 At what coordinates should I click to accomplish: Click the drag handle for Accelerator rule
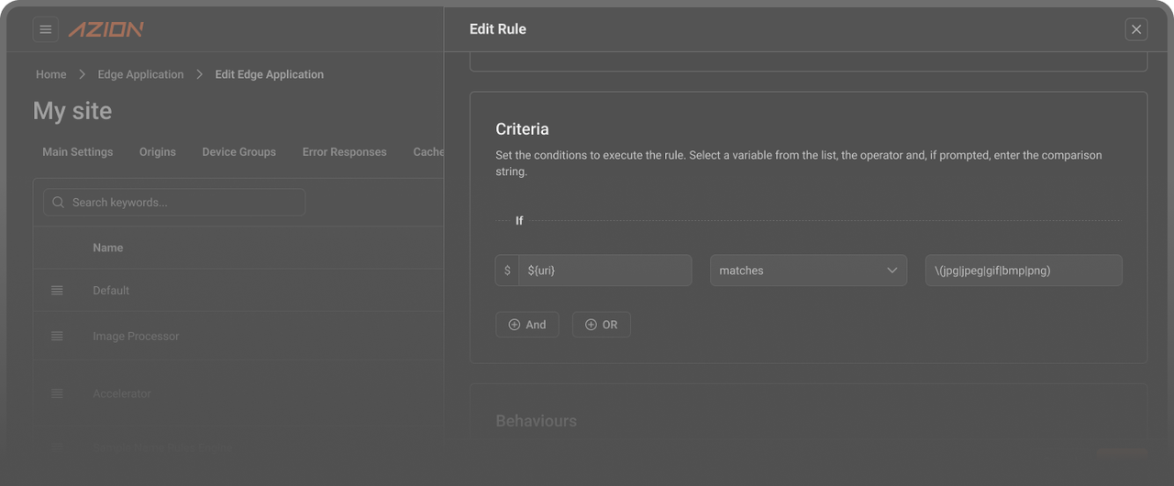[x=57, y=393]
